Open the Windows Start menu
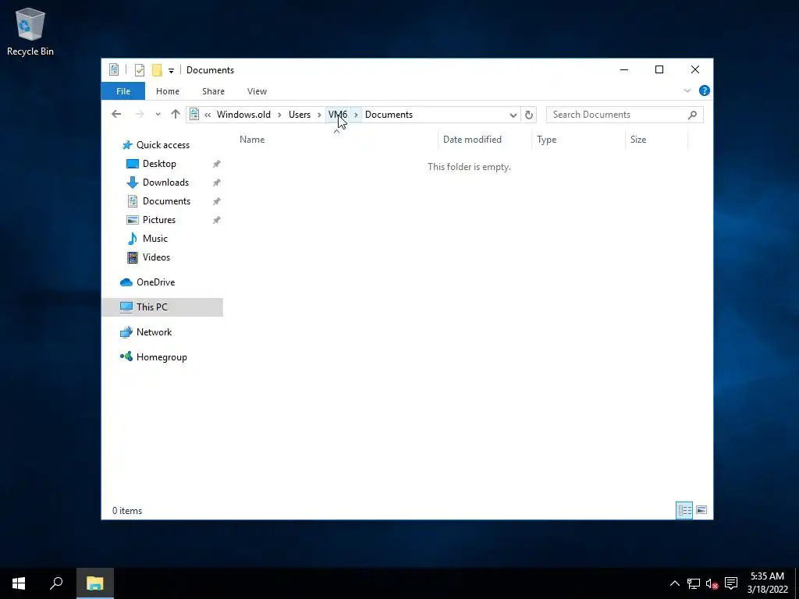 pos(19,583)
